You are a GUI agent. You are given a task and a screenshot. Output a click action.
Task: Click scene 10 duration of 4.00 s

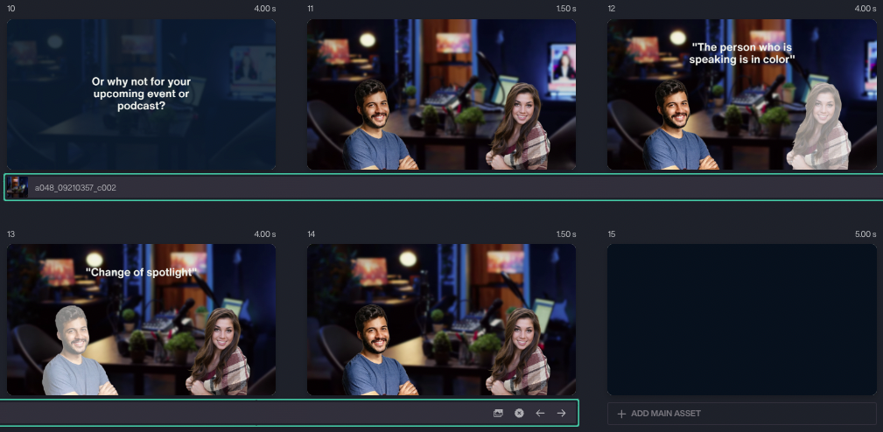click(x=264, y=9)
